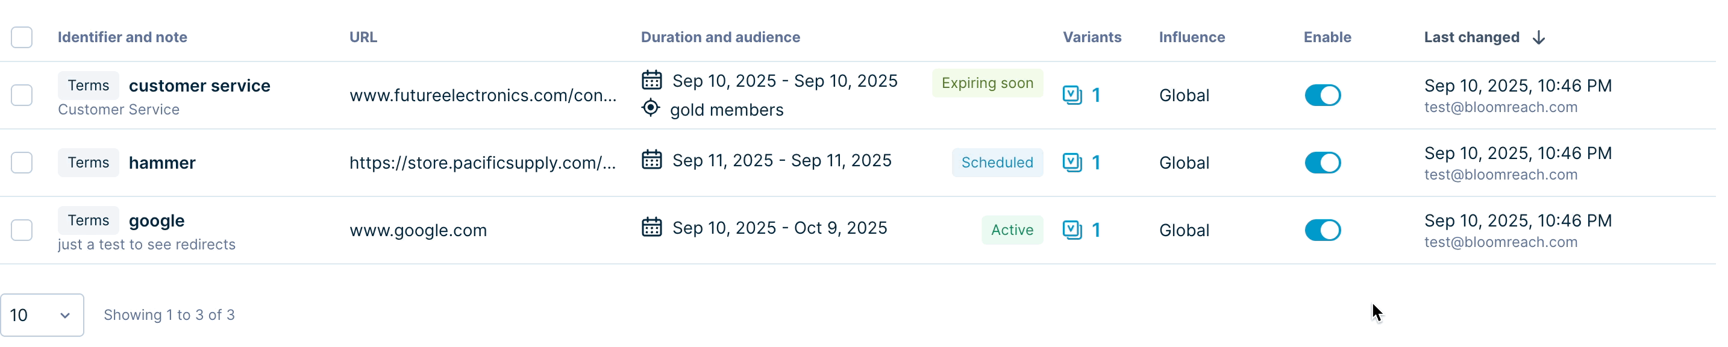Open the www.google.com URL
This screenshot has height=347, width=1728.
pos(418,230)
